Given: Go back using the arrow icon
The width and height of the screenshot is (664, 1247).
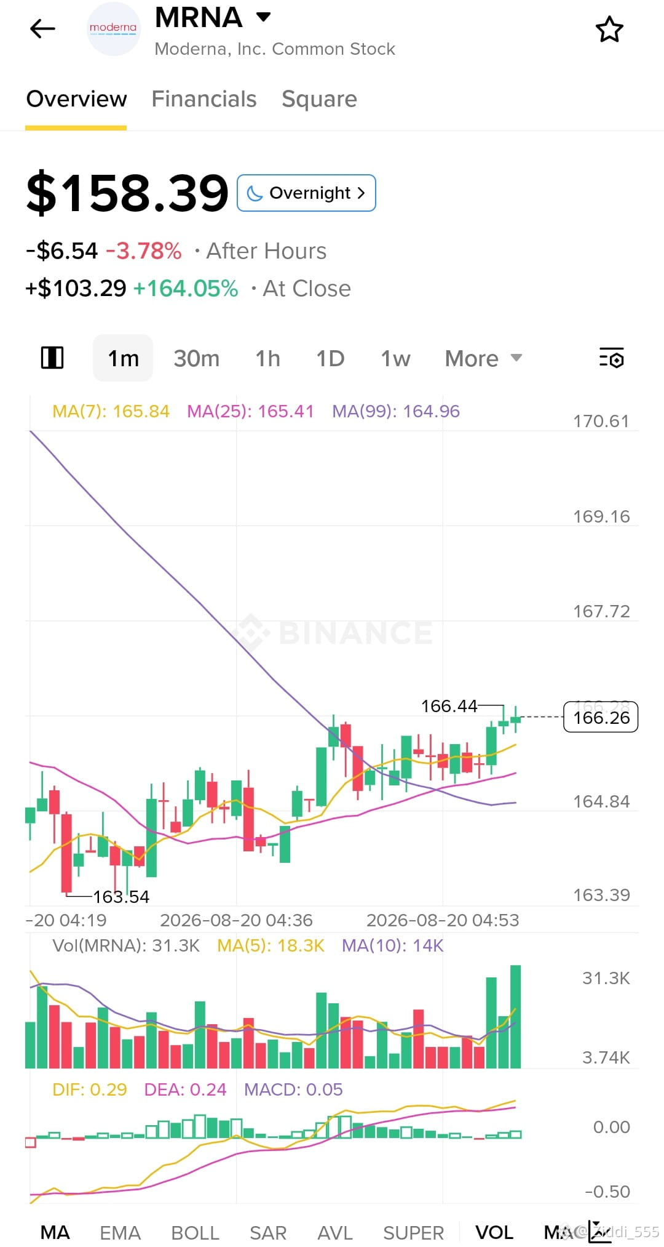Looking at the screenshot, I should click(x=42, y=29).
